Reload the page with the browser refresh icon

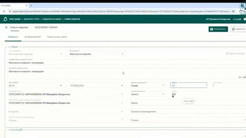pyautogui.click(x=4, y=11)
